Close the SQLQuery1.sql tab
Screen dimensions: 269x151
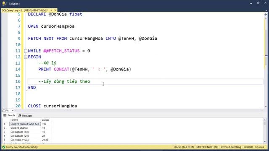55,10
